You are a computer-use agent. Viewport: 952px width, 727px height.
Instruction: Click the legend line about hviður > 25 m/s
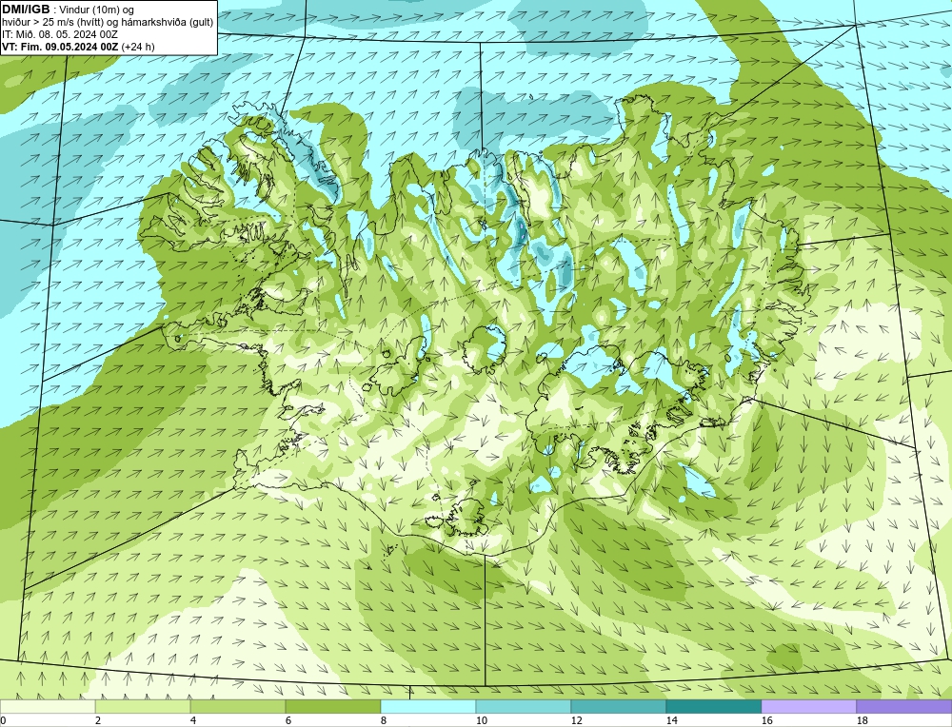(x=108, y=23)
